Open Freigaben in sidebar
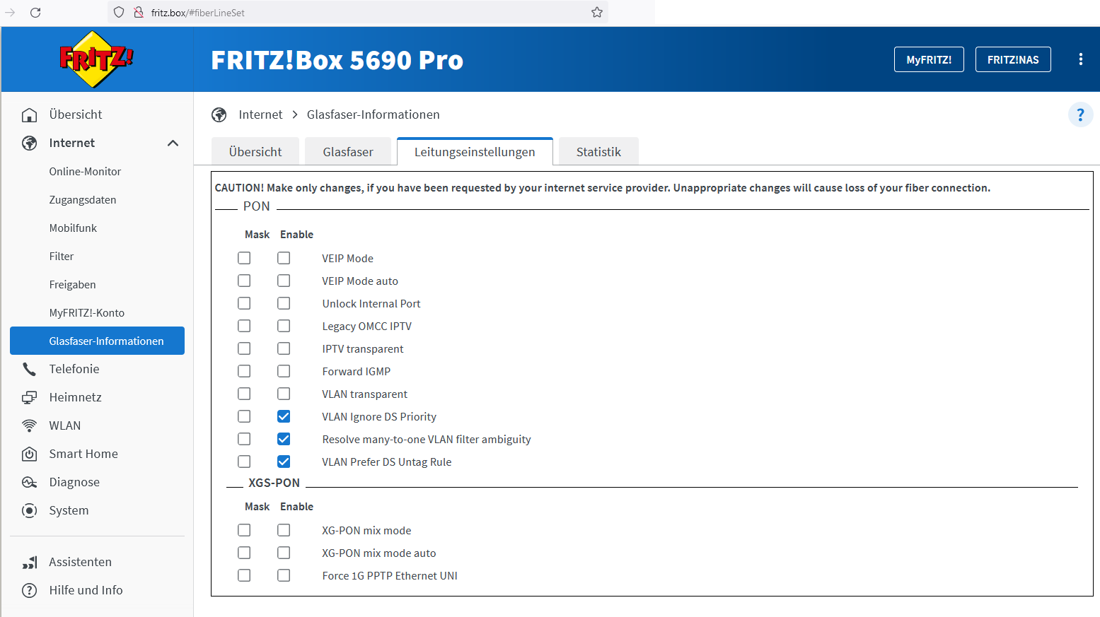Image resolution: width=1100 pixels, height=617 pixels. pyautogui.click(x=72, y=284)
